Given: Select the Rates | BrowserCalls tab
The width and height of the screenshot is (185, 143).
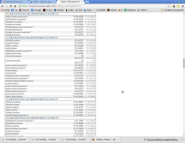Looking at the screenshot, I should 70,2.
